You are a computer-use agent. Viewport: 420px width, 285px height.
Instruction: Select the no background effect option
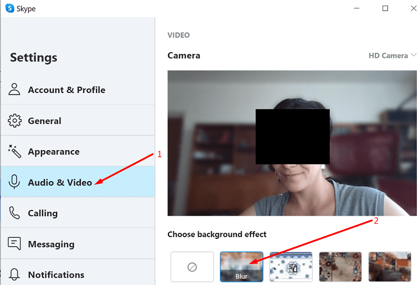pos(192,267)
